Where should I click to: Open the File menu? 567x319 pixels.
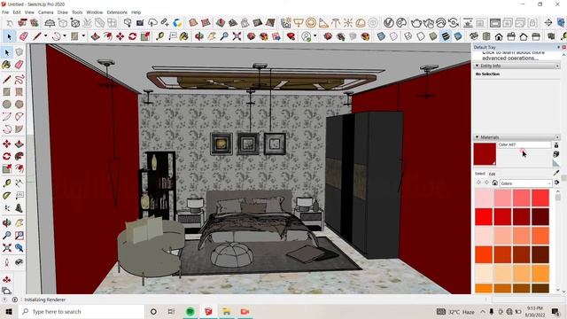coord(5,12)
